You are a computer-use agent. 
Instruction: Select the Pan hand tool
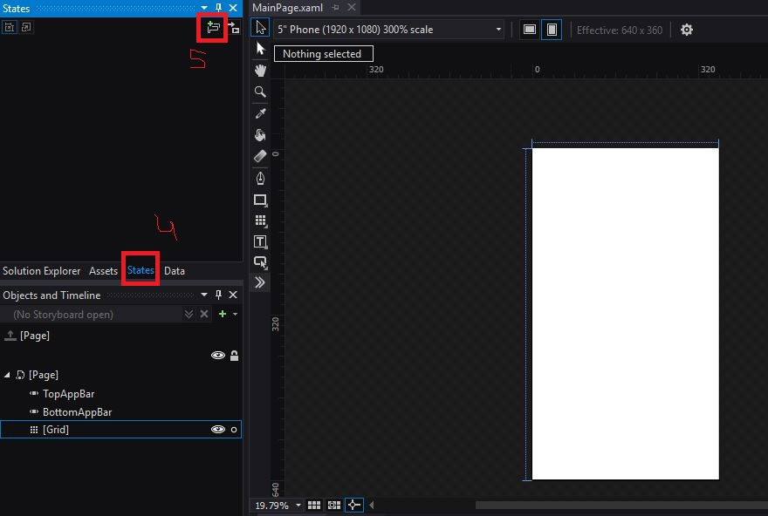[x=260, y=70]
